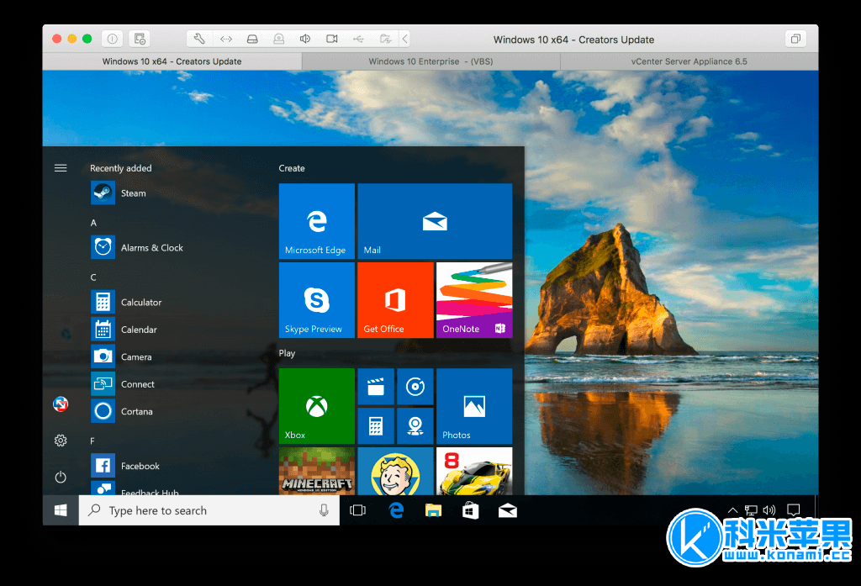
Task: Click the sound toolbar icon
Action: click(305, 39)
